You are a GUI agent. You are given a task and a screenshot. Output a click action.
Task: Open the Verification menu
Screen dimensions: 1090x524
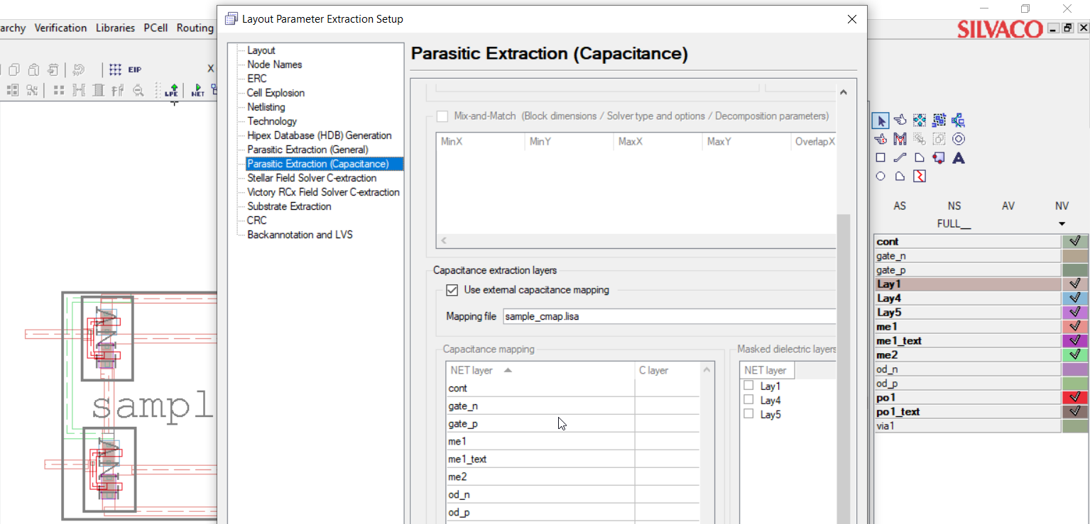(x=60, y=28)
